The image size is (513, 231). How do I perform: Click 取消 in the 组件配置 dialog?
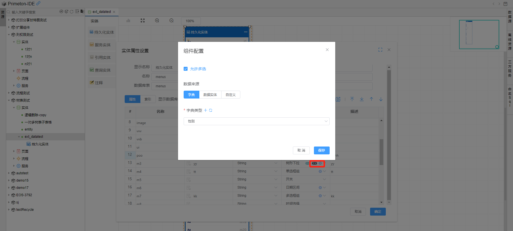(301, 150)
